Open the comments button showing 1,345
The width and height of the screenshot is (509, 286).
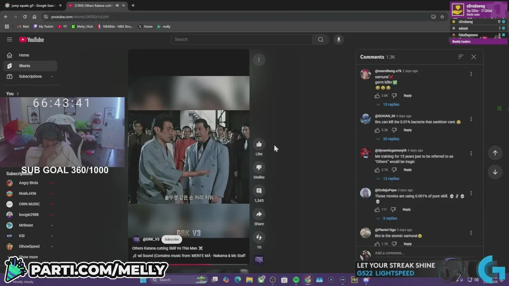[259, 191]
